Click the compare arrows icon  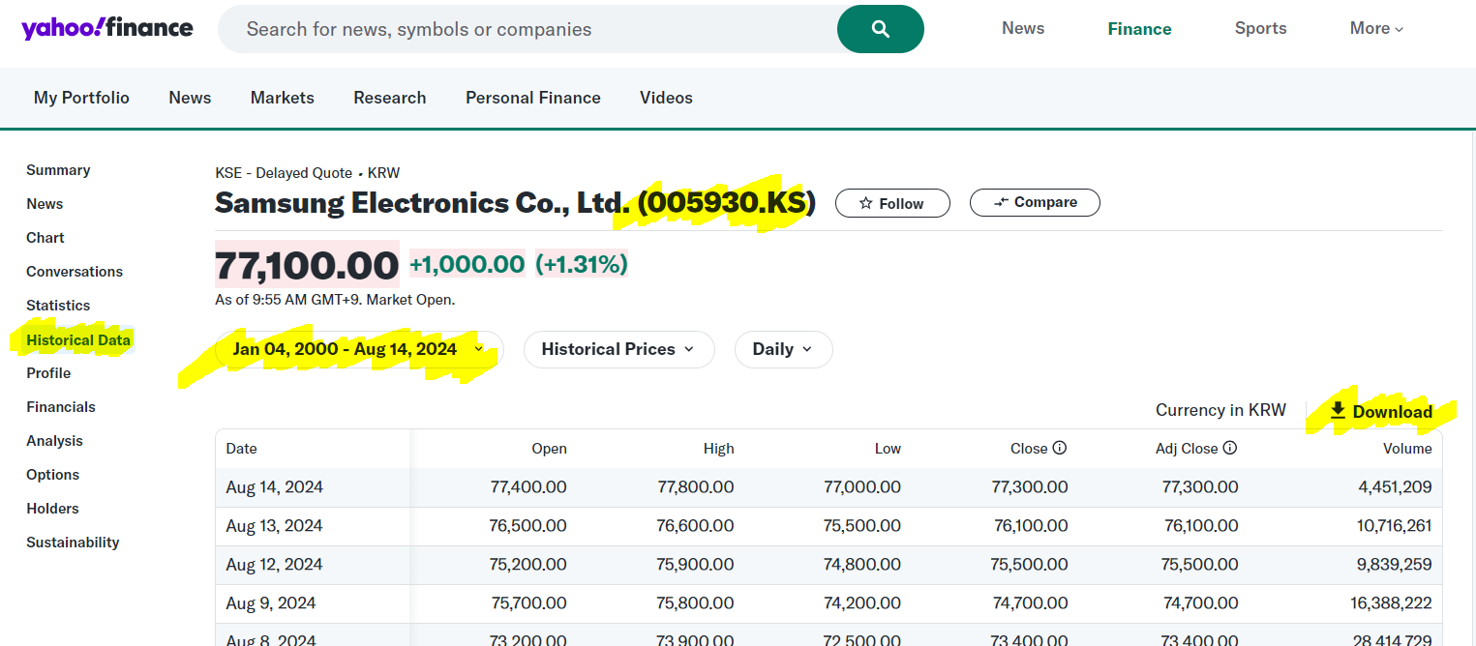pos(1001,202)
